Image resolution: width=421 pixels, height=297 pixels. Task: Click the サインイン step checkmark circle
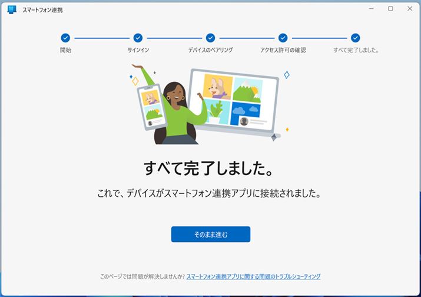point(138,38)
